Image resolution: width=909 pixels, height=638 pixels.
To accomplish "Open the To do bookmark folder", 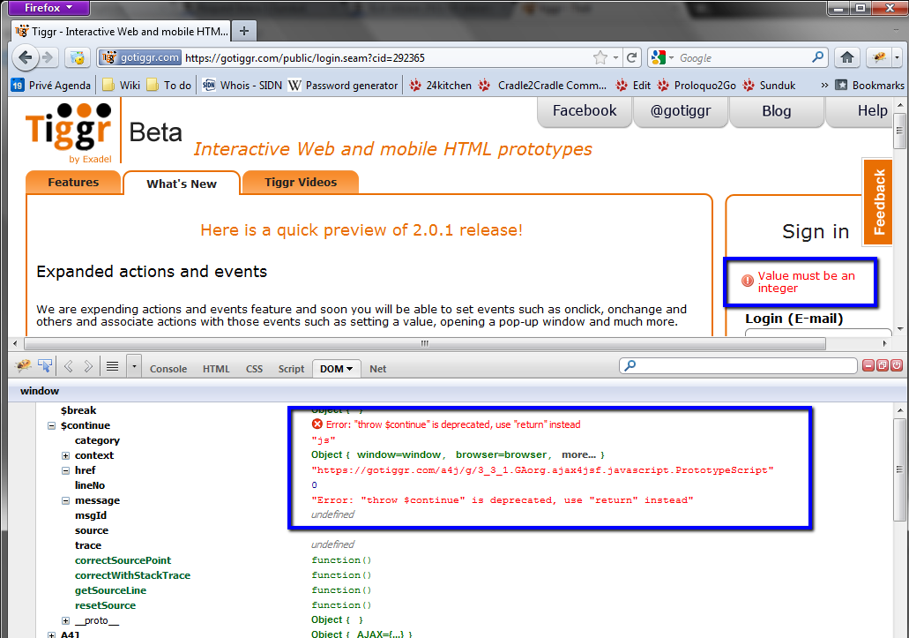I will [168, 86].
